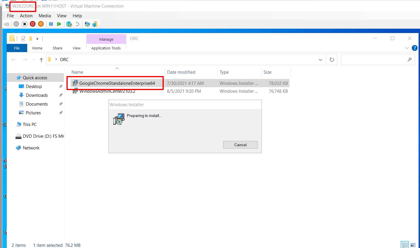
Task: Click the grey Start VM power icon
Action: 16,24
